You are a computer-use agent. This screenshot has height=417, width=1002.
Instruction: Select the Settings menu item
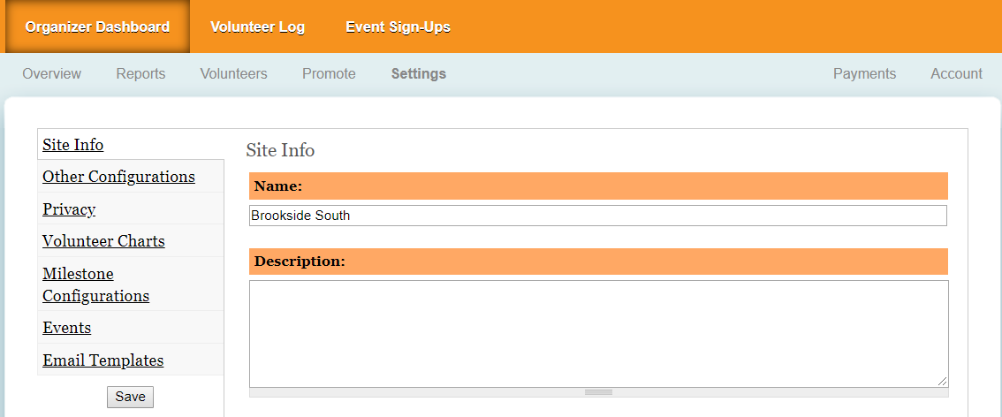[418, 74]
